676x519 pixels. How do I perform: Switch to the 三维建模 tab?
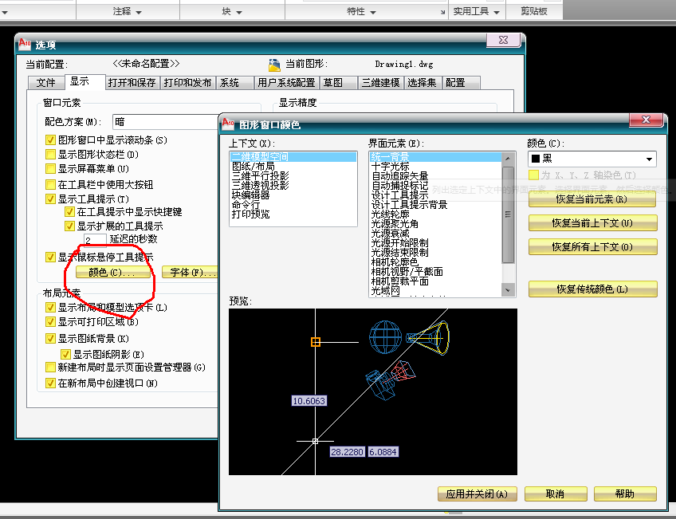381,82
